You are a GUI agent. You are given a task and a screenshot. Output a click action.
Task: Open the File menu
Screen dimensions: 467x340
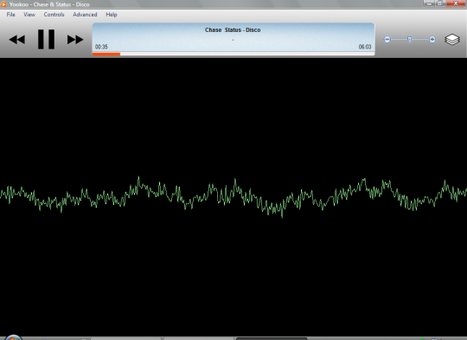point(11,15)
